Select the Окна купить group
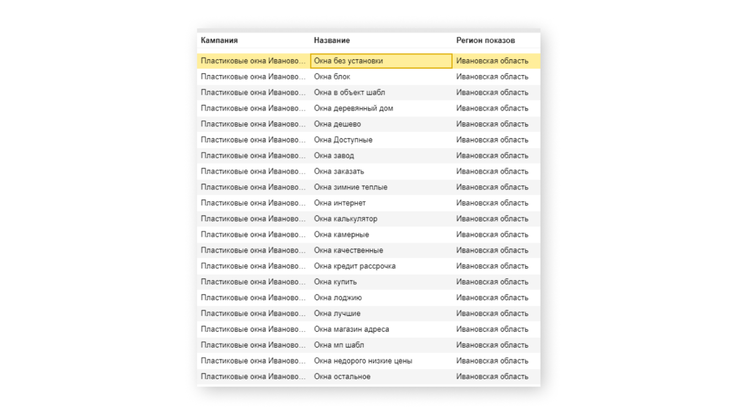737x415 pixels. [335, 282]
